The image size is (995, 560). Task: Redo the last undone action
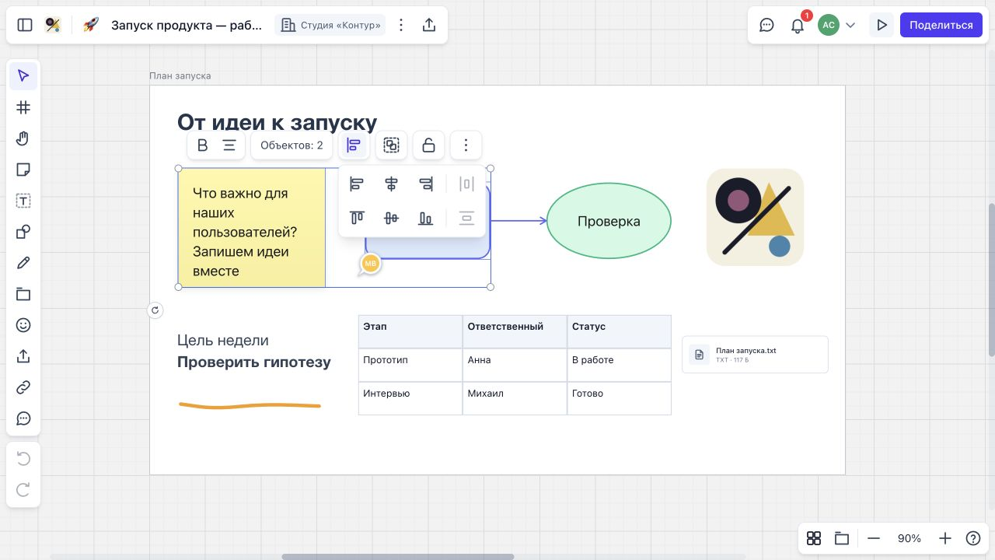coord(23,490)
